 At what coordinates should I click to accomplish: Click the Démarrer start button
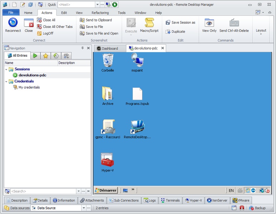(106, 190)
